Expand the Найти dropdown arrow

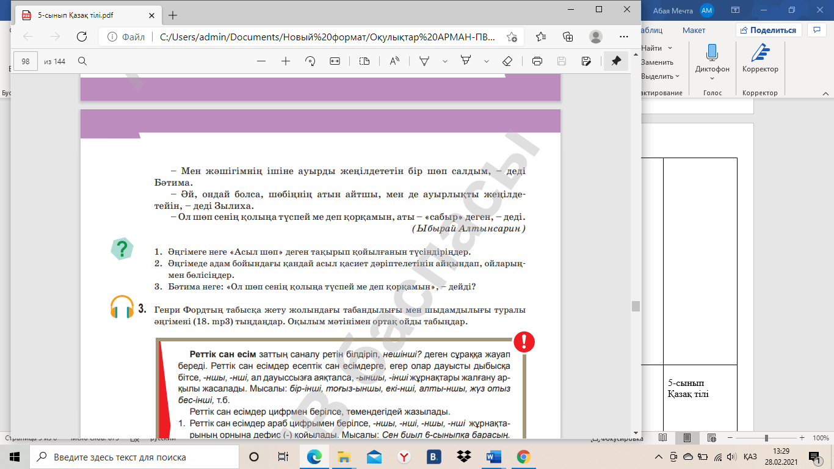[x=670, y=48]
